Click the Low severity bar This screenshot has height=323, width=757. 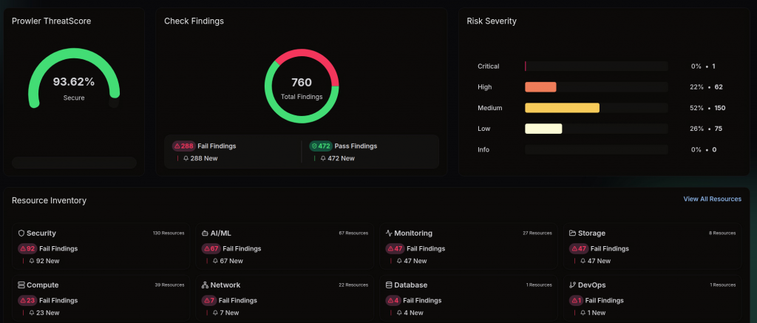pos(543,129)
